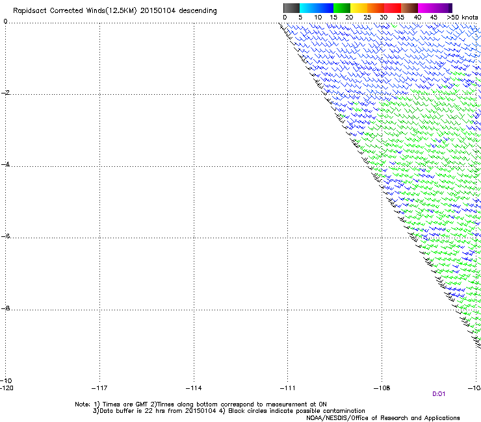The image size is (481, 422).
Task: Select the yellow 20-25 knots color segment
Action: (359, 8)
